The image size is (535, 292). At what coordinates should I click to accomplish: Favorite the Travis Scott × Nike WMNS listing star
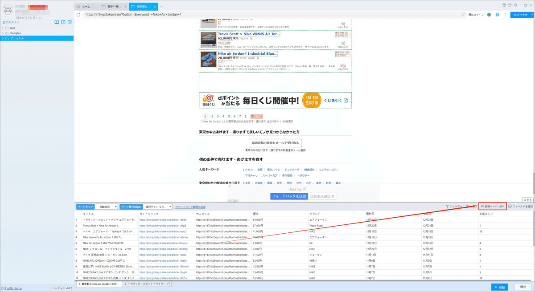(342, 44)
